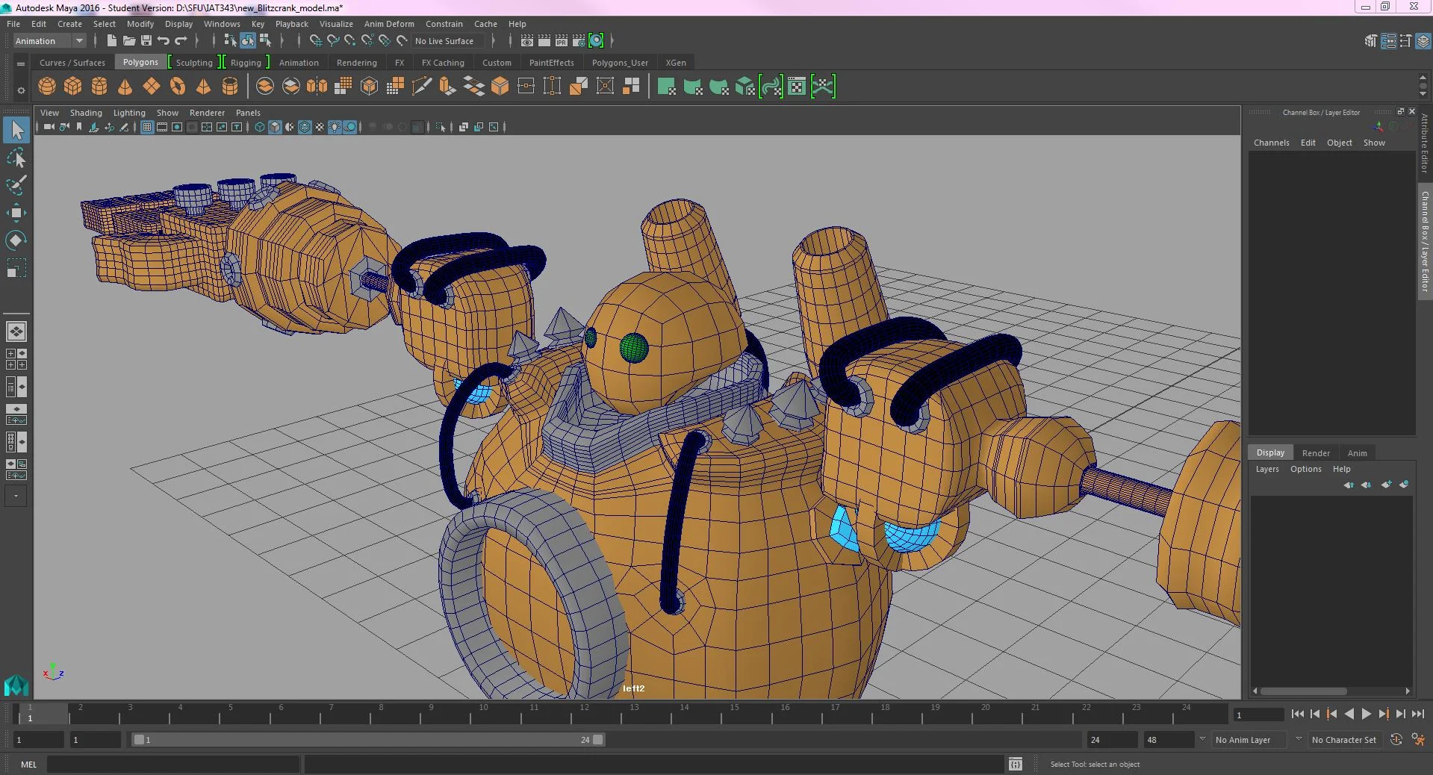Select the Scale tool in toolbox

(16, 267)
